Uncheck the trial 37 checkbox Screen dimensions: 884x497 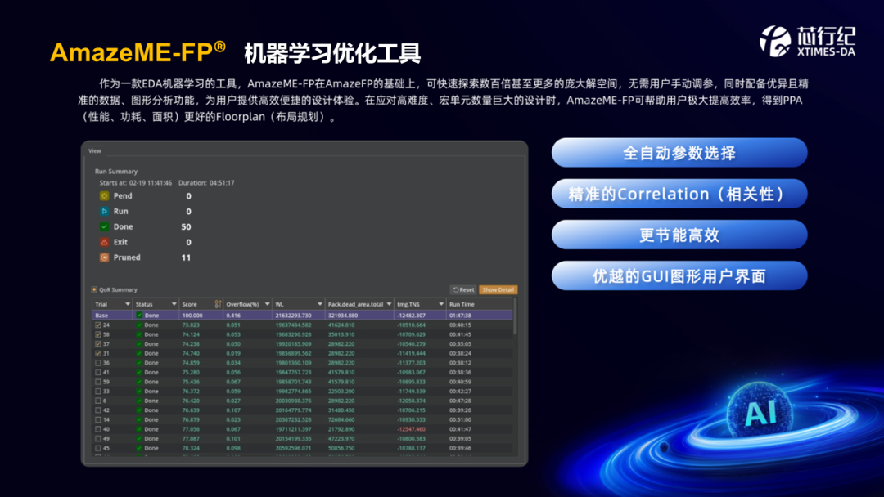tap(98, 344)
